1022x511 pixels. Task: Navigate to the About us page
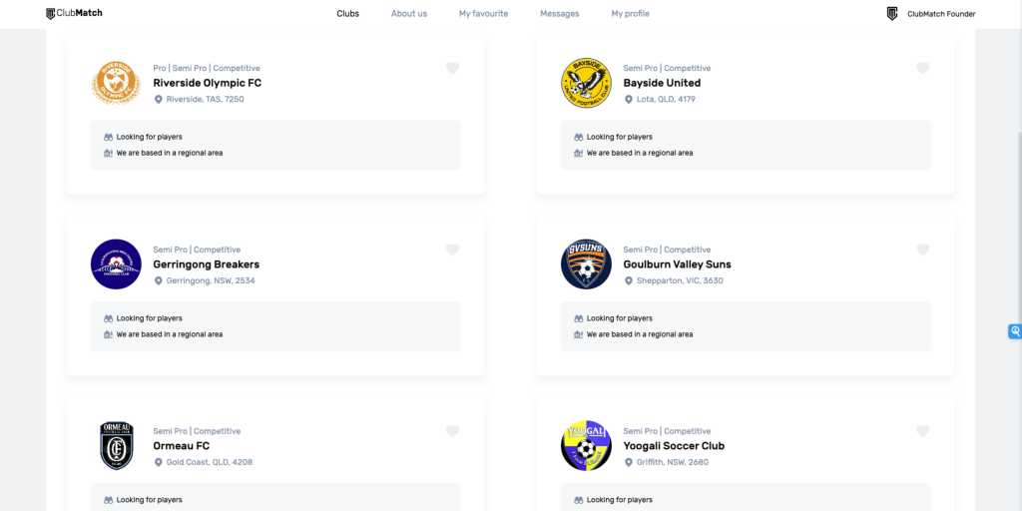[409, 14]
